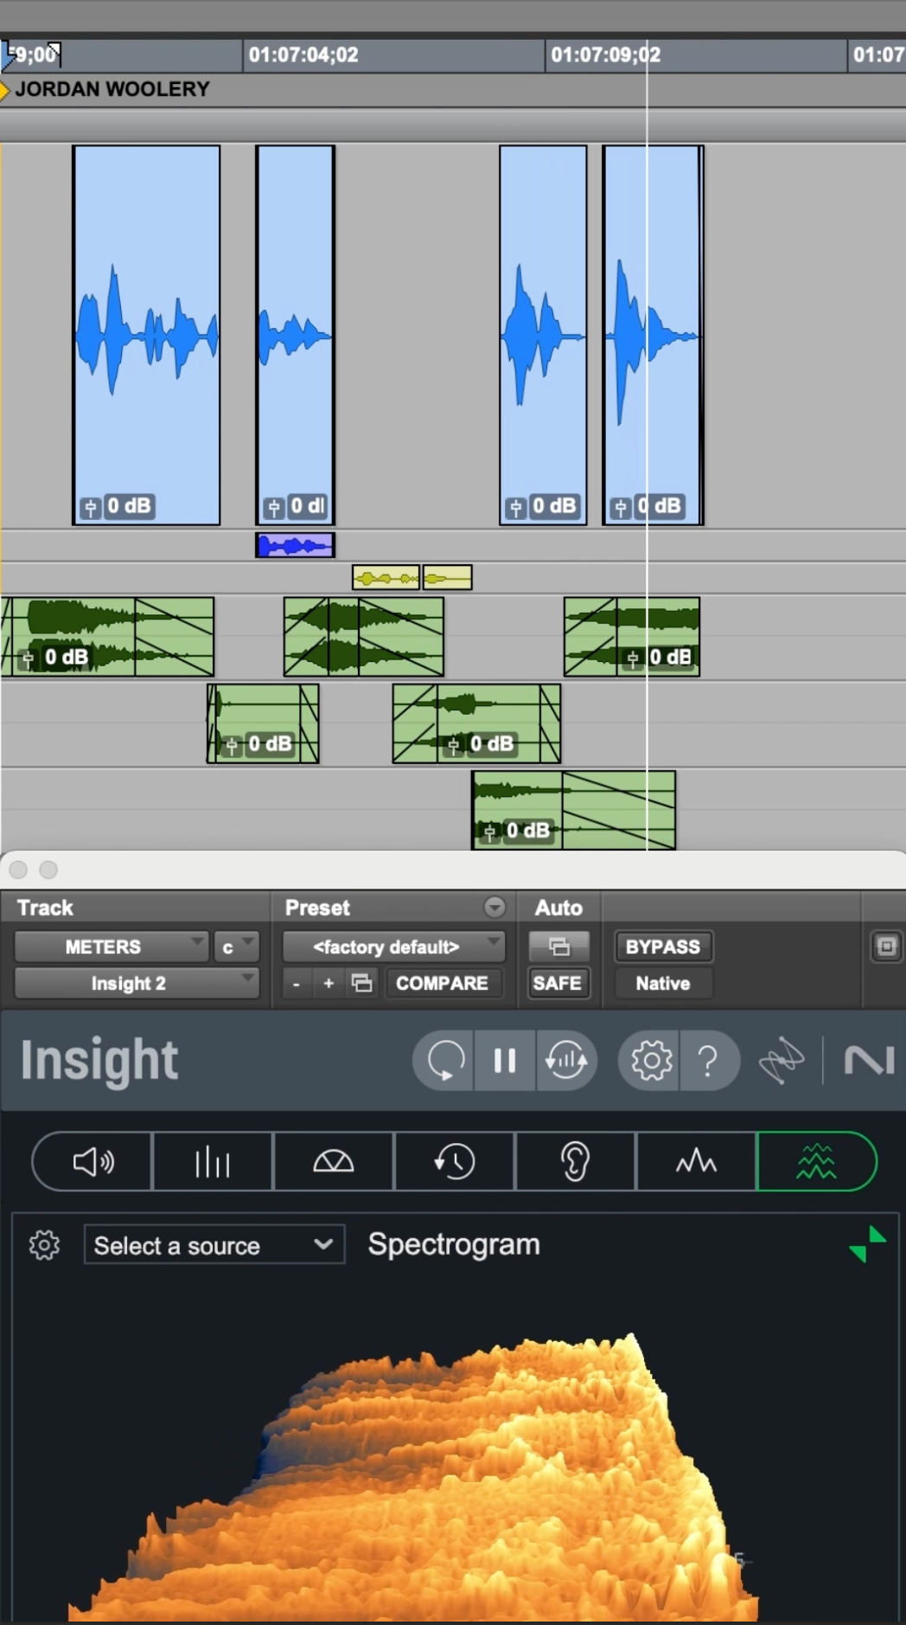Image resolution: width=906 pixels, height=1625 pixels.
Task: Click the iZotope orbit logo icon
Action: tap(781, 1060)
